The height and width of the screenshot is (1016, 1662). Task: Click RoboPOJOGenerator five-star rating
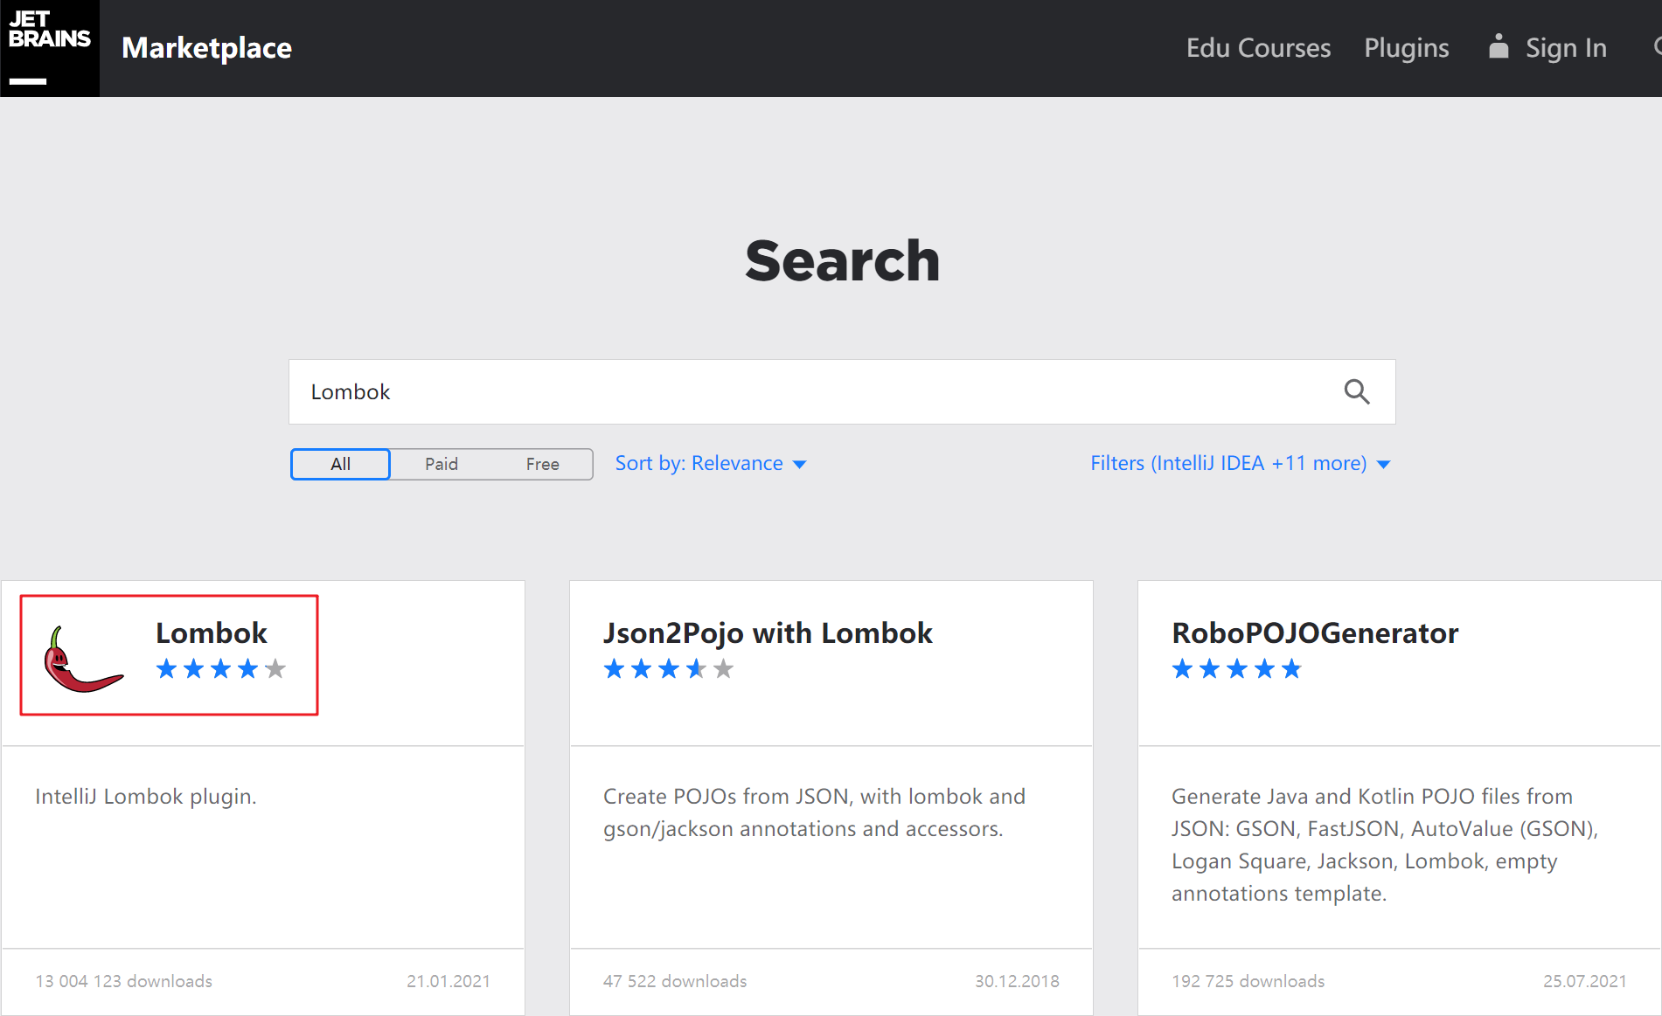1236,669
